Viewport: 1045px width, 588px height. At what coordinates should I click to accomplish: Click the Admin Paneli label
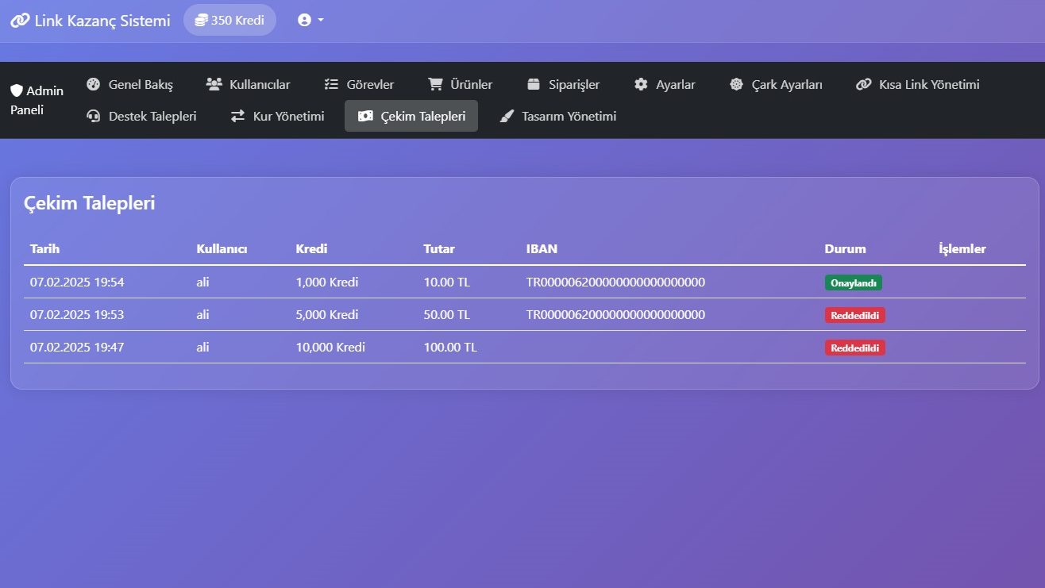pos(37,100)
